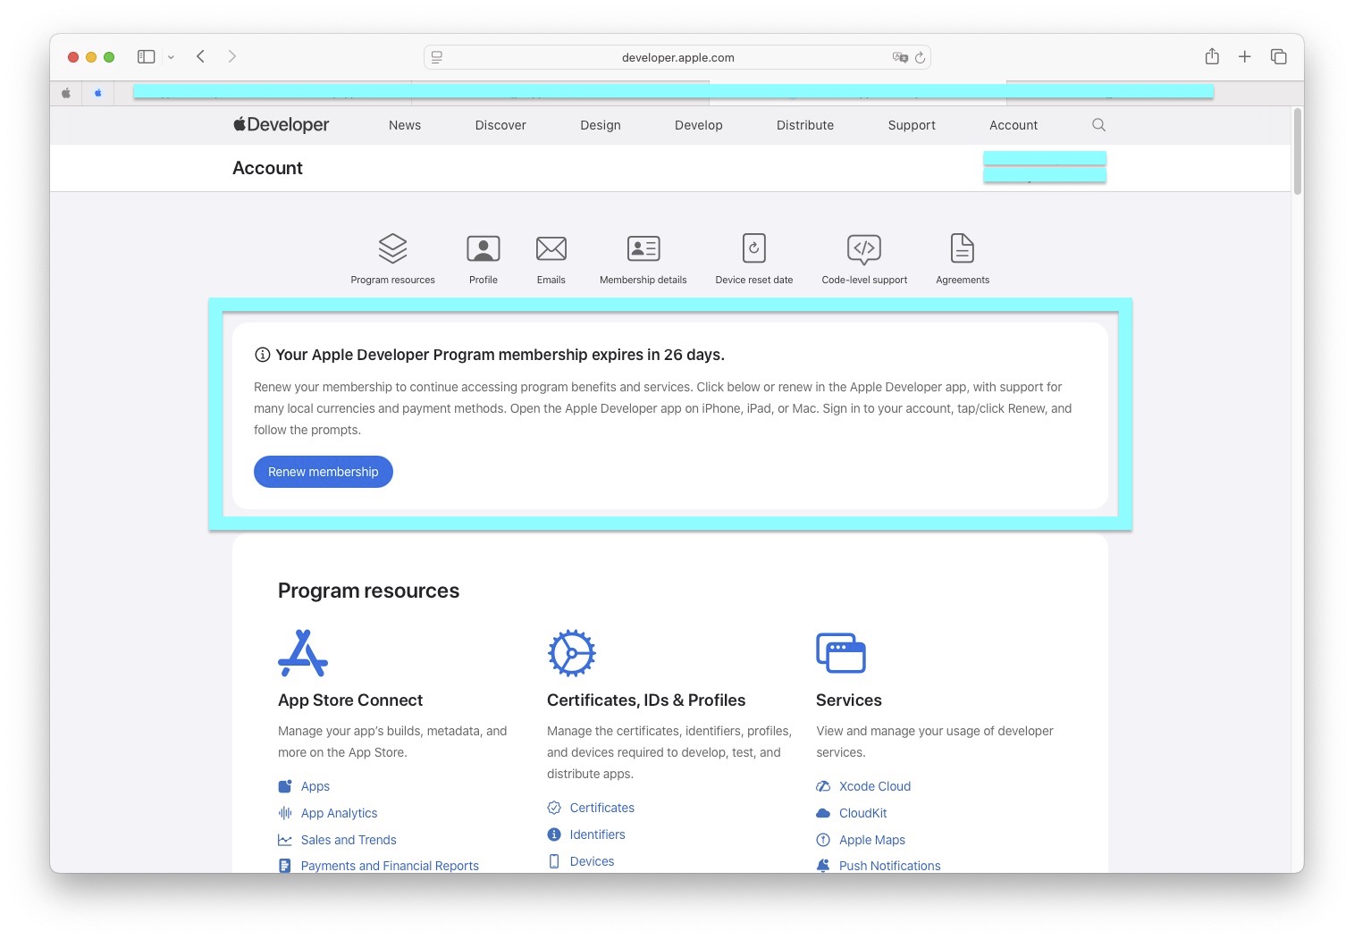Viewport: 1354px width, 939px height.
Task: Open the Certificates link
Action: (602, 808)
